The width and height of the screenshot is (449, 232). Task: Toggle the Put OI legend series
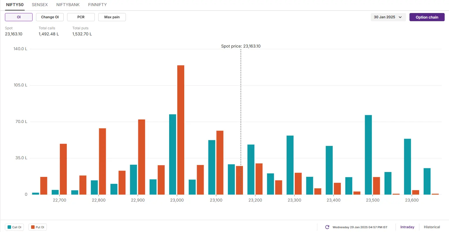coord(38,227)
